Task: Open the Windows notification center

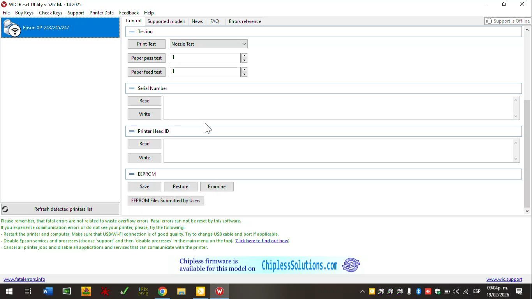Action: point(519,291)
